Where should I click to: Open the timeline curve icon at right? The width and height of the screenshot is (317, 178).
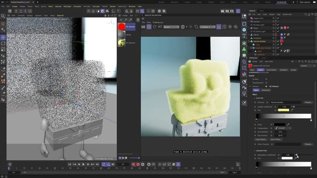[238, 164]
